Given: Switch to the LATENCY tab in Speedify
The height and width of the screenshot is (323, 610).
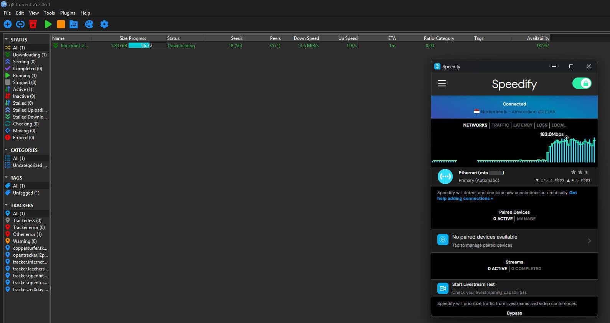Looking at the screenshot, I should [x=523, y=125].
